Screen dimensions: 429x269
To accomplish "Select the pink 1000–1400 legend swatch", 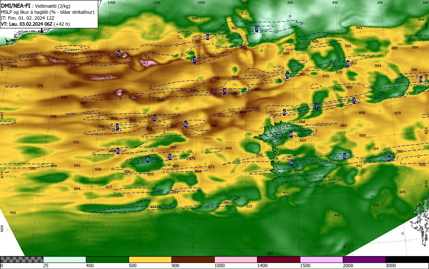I will (236, 260).
